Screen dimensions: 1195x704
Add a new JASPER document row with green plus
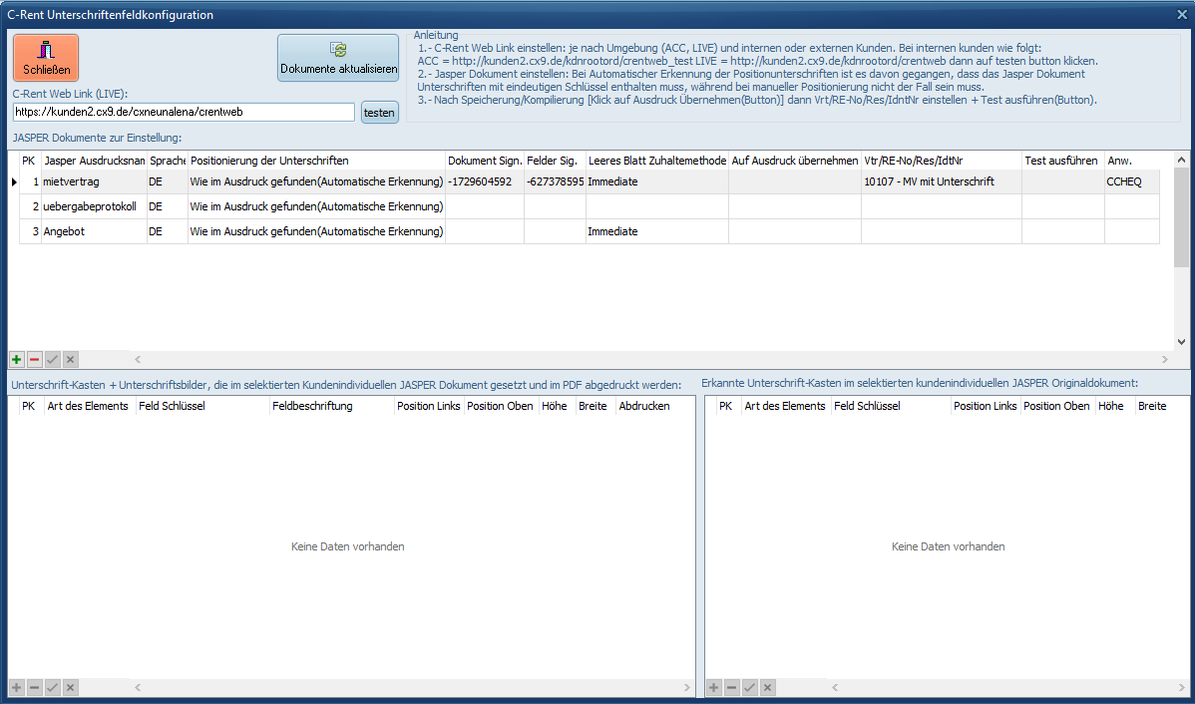coord(17,359)
